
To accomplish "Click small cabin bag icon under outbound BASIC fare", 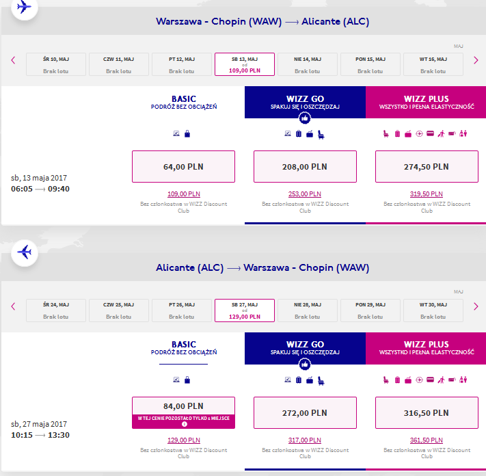I will click(187, 133).
